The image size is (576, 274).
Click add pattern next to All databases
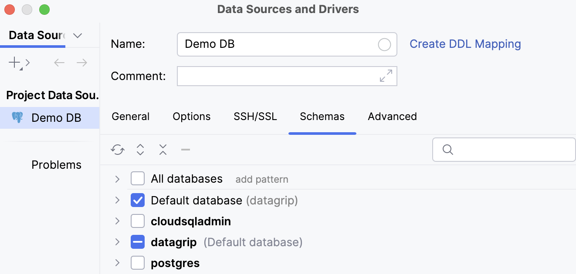coord(261,179)
